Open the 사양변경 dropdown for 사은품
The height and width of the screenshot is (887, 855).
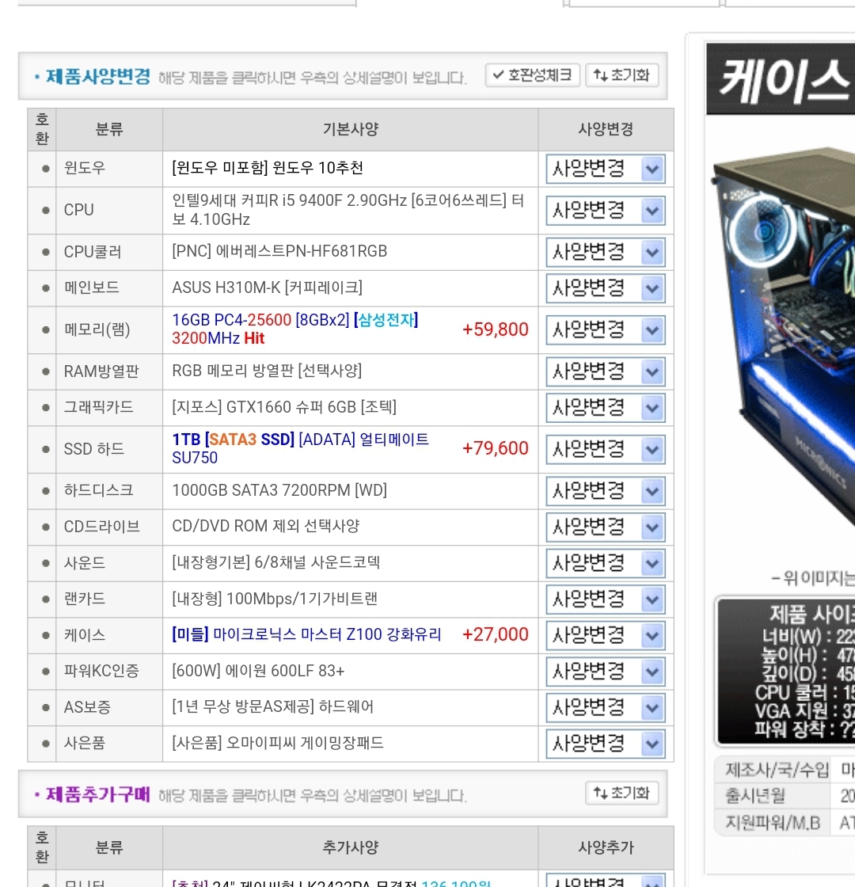coord(605,744)
